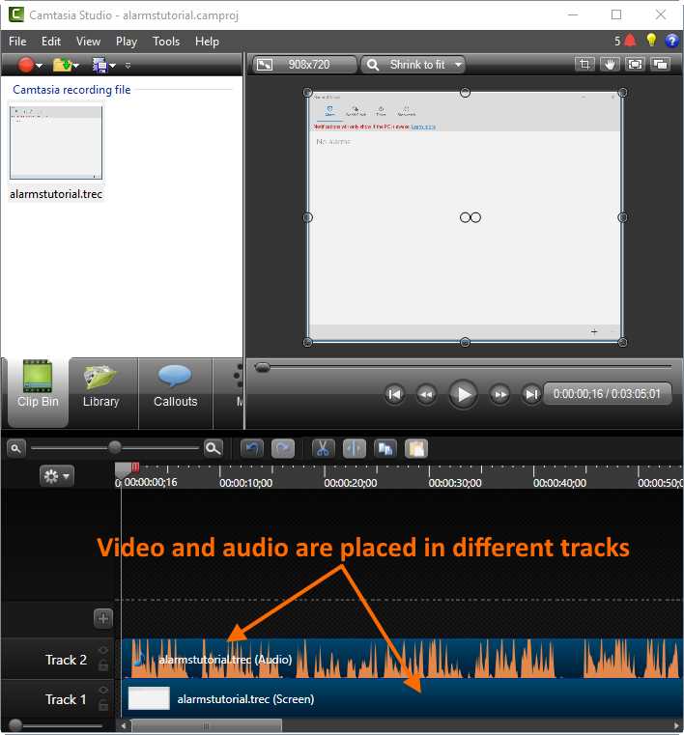Click the Produce and share icon
Screen dimensions: 684x735
(100, 65)
